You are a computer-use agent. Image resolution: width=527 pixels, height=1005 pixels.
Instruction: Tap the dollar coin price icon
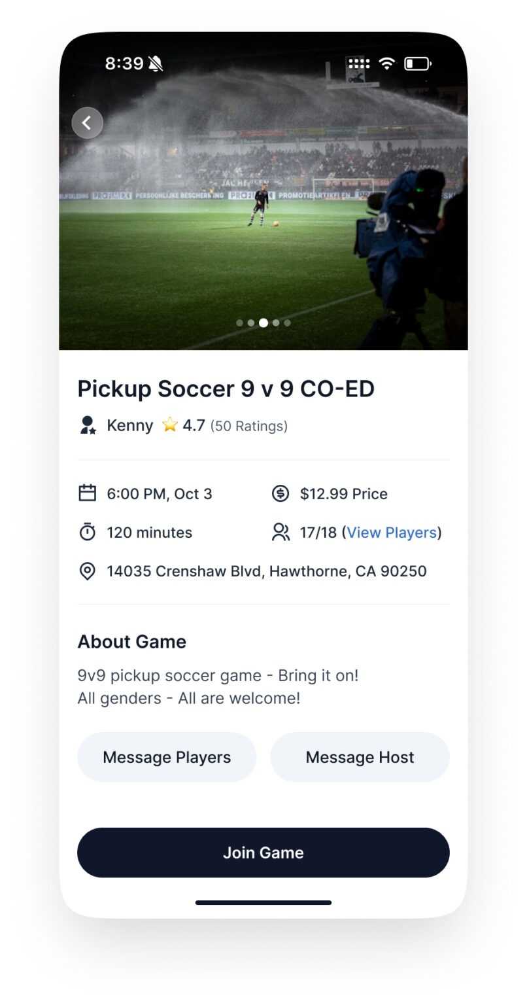(x=280, y=493)
